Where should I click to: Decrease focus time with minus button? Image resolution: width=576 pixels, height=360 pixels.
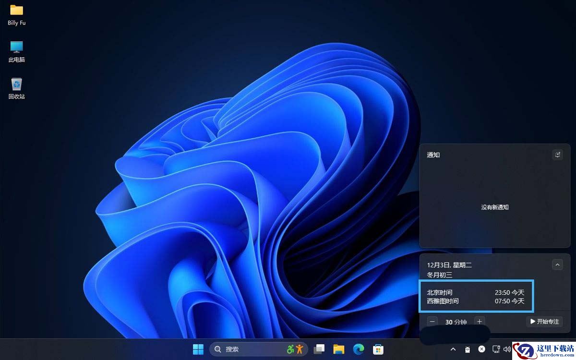(x=433, y=322)
